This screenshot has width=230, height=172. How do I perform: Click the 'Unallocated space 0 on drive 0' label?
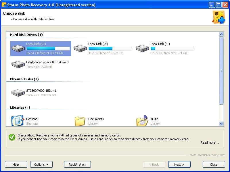[47, 62]
